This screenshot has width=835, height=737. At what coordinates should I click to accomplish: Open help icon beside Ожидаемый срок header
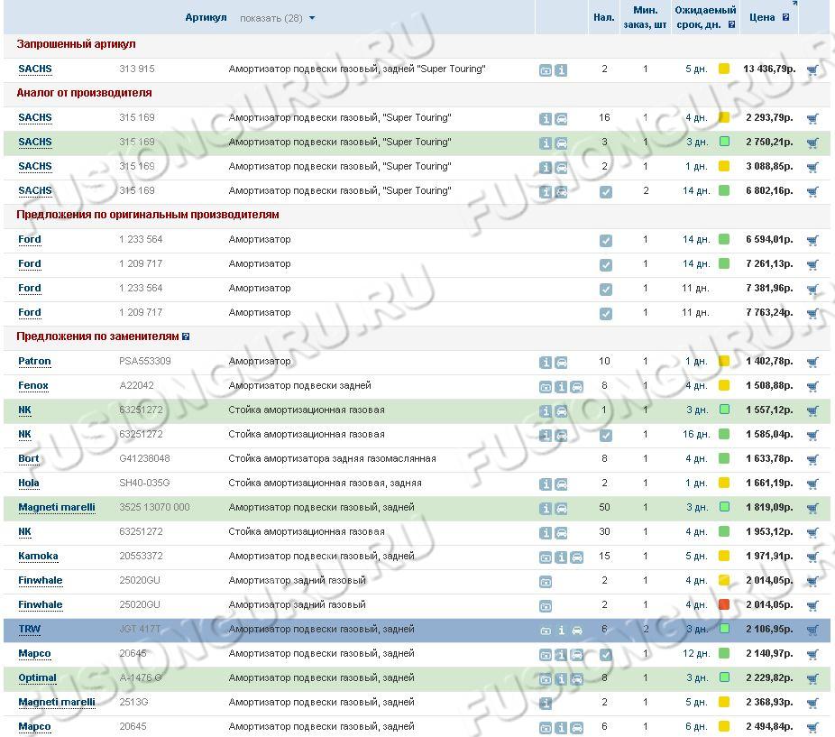tap(731, 24)
